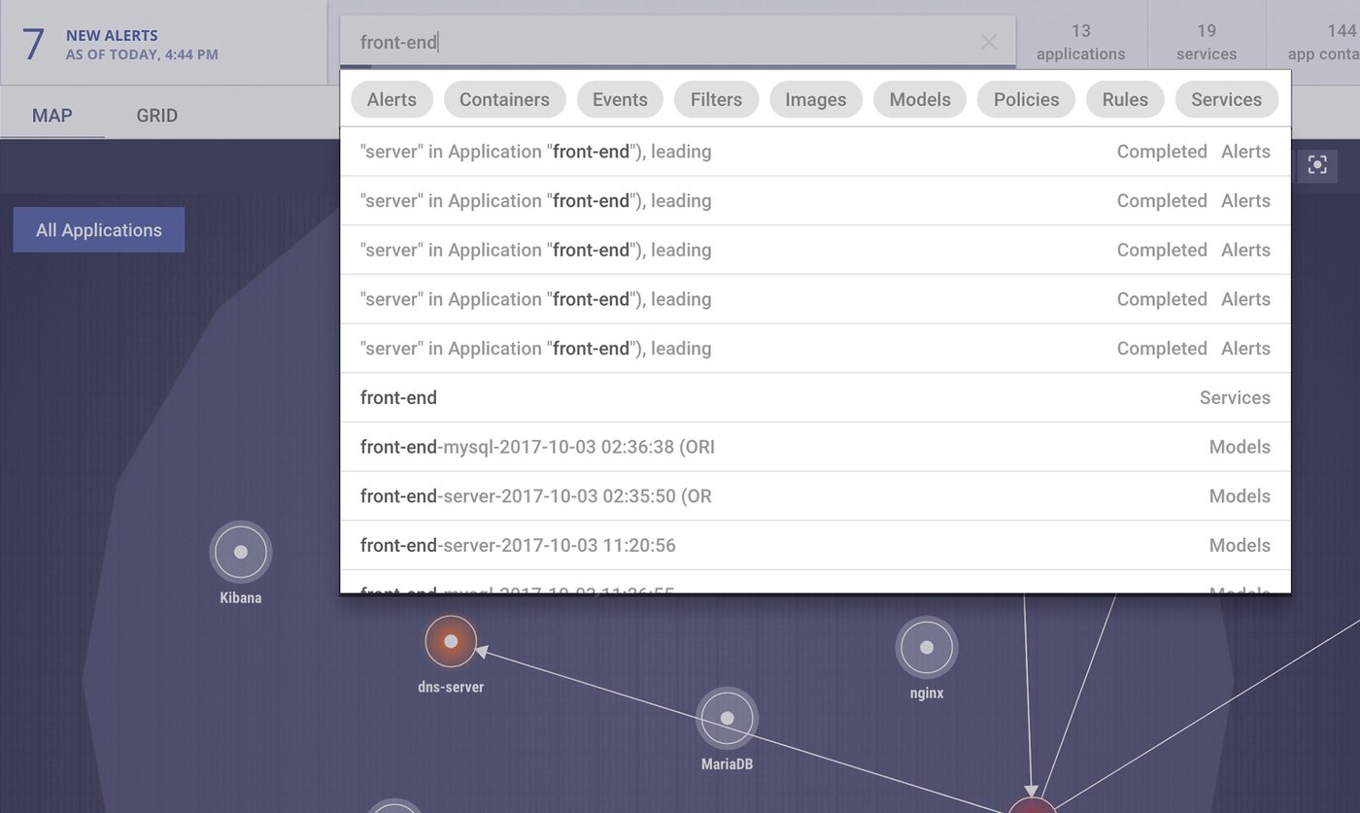This screenshot has height=813, width=1360.
Task: Click the fit-to-screen map icon
Action: [1317, 165]
